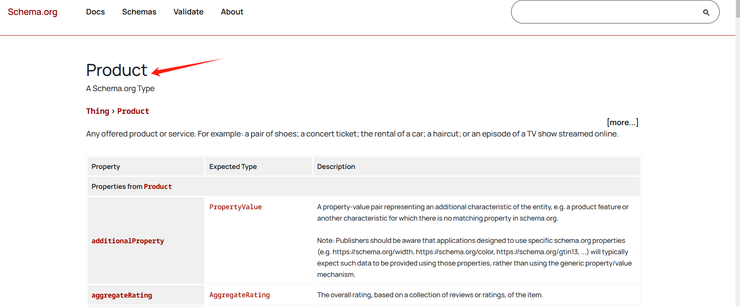The image size is (740, 307).
Task: Select the About menu item
Action: point(232,12)
